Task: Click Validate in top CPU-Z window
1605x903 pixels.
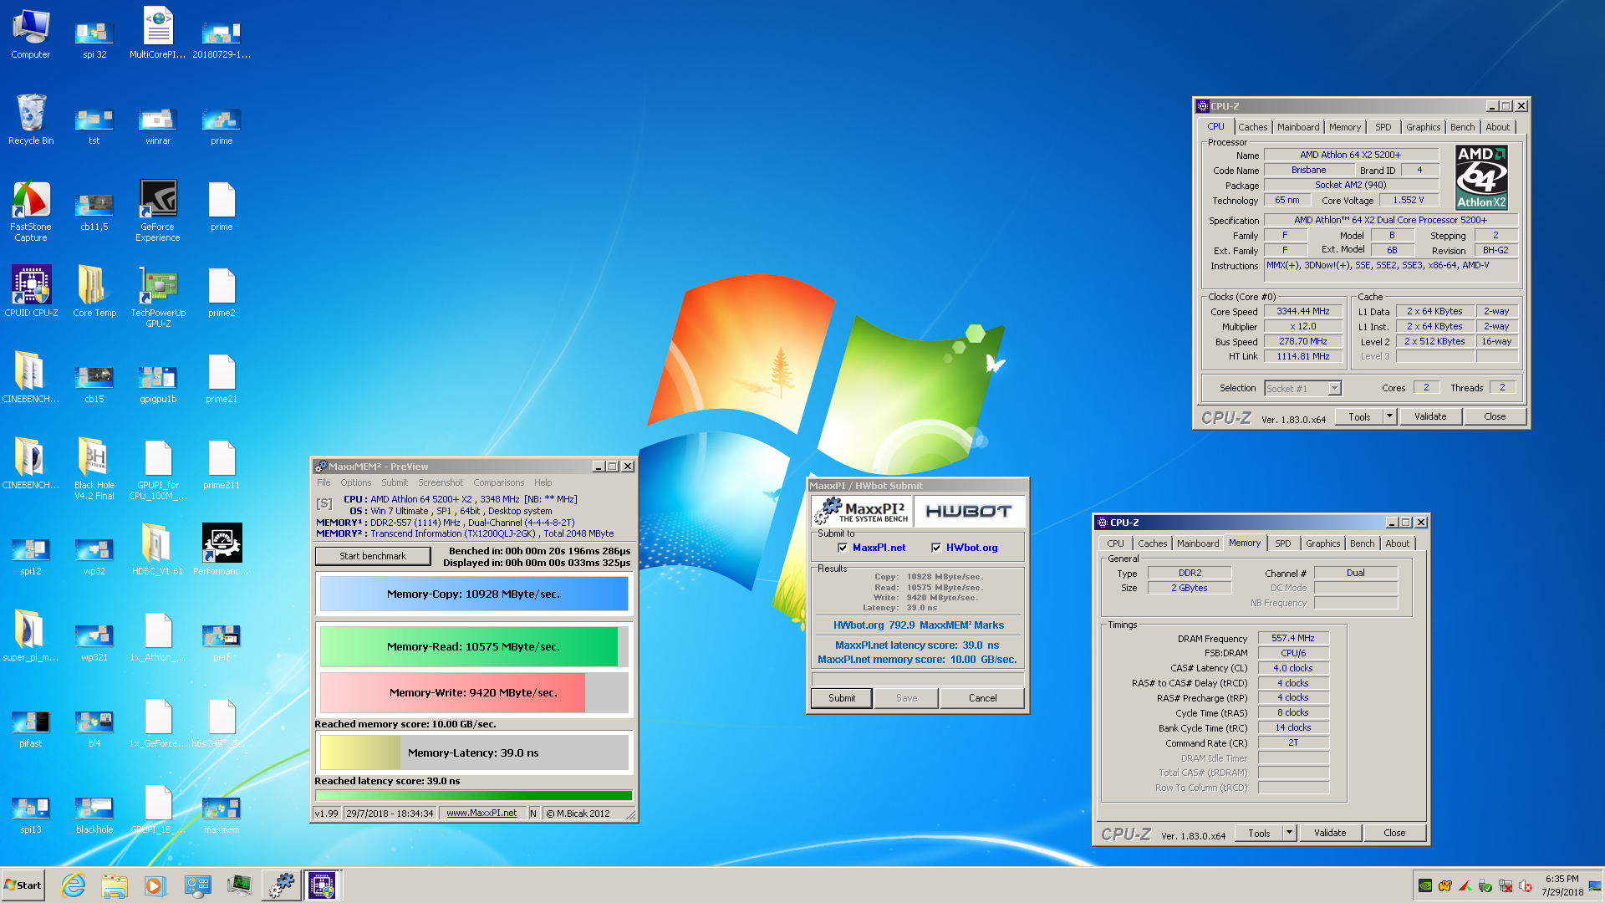Action: point(1429,416)
